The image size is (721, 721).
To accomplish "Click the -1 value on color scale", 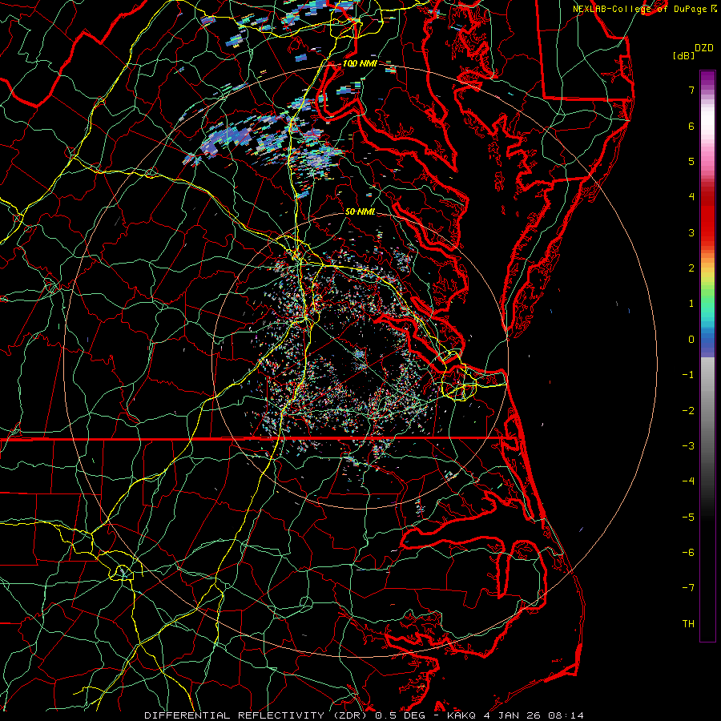I will click(x=688, y=375).
